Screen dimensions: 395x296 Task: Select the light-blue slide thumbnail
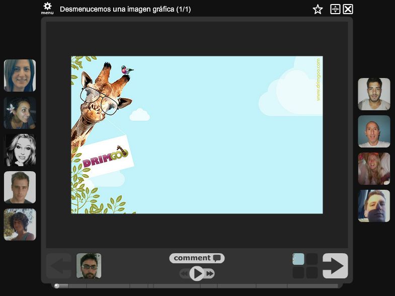pyautogui.click(x=298, y=259)
